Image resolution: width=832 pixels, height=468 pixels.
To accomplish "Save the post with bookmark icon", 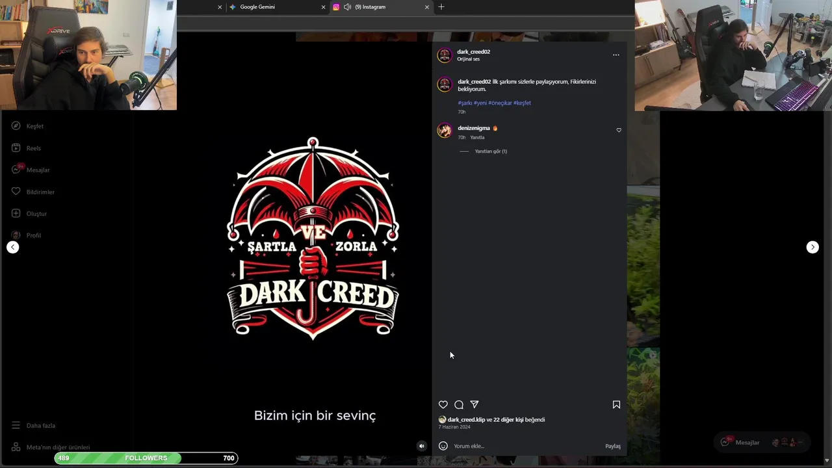I will tap(616, 404).
